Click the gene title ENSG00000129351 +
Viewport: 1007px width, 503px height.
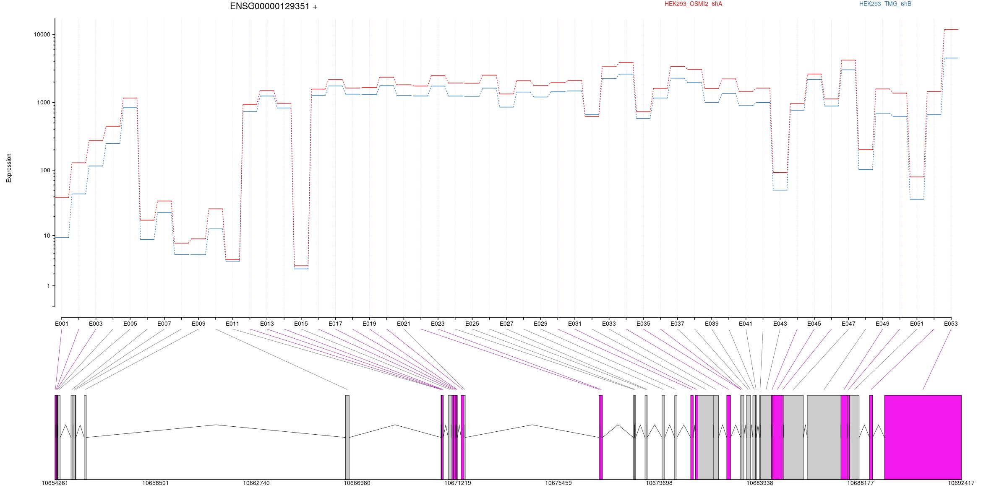pyautogui.click(x=274, y=6)
